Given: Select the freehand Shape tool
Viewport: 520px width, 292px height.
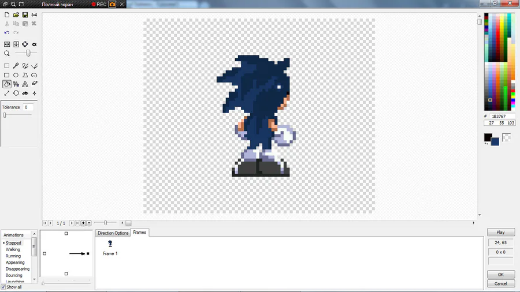Looking at the screenshot, I should point(34,75).
